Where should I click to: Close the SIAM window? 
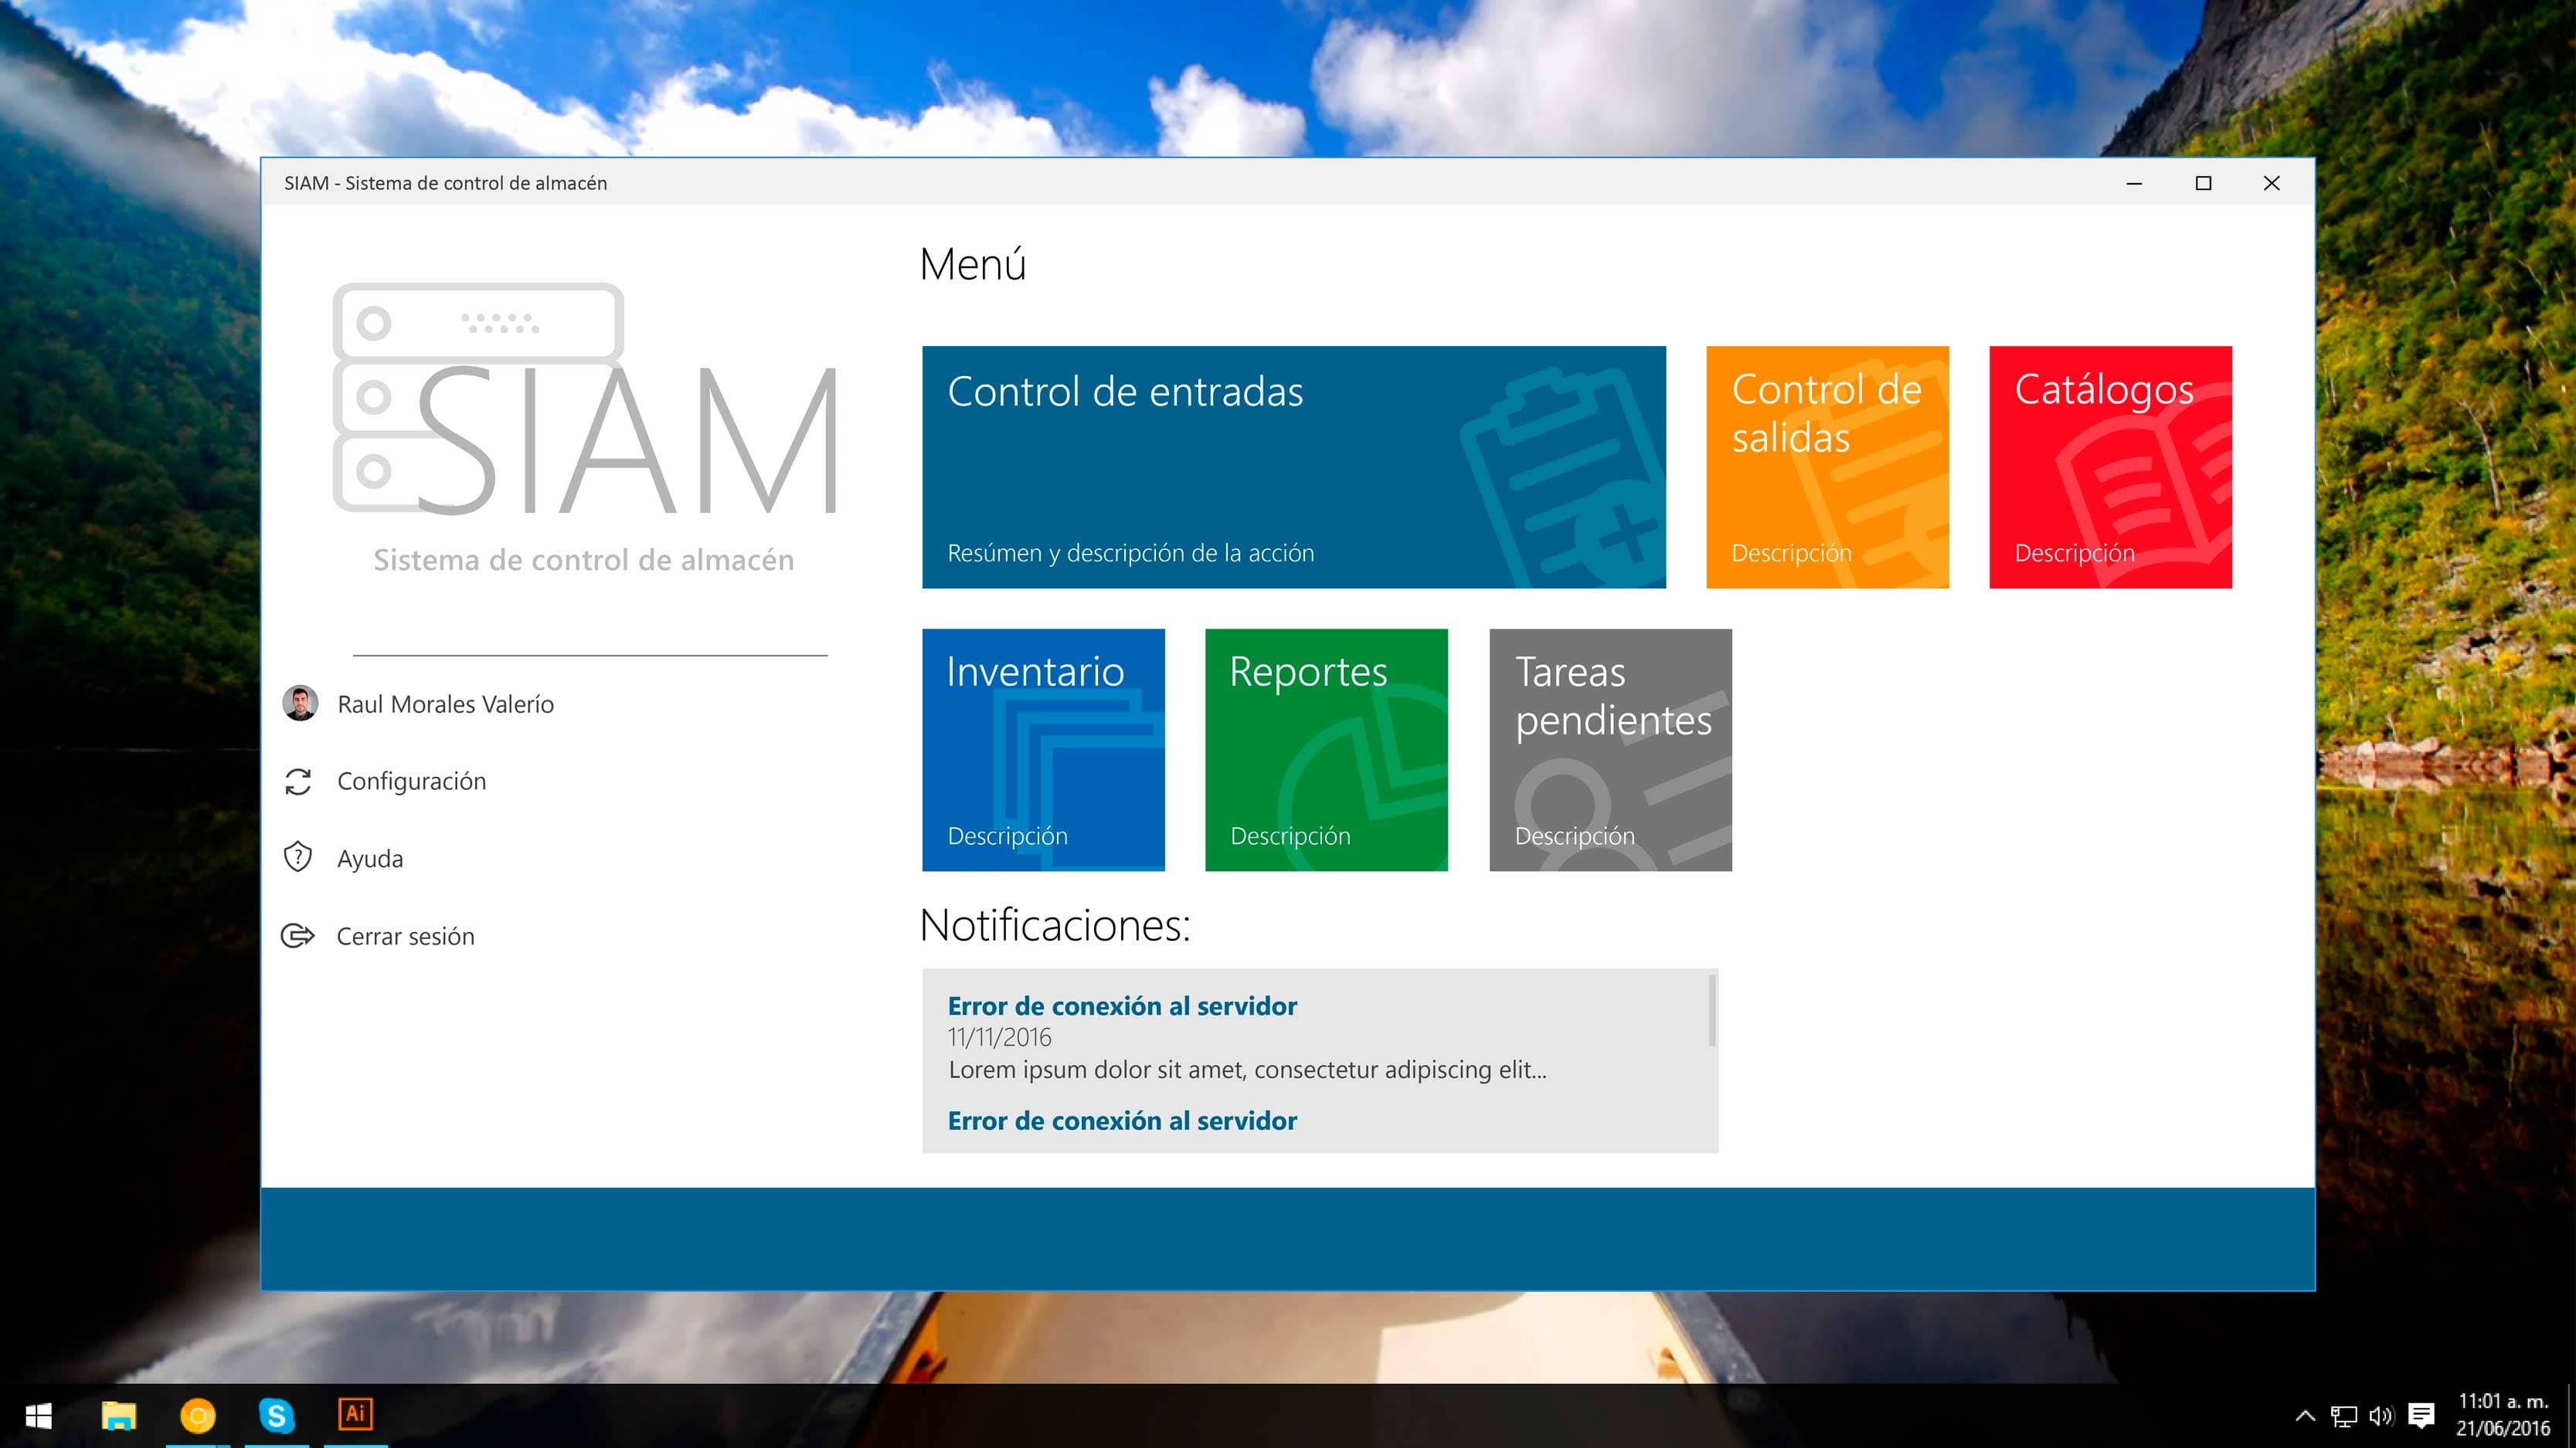click(2272, 183)
